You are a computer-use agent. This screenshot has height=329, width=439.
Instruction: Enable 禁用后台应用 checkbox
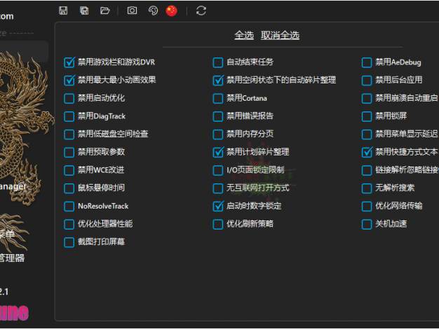(367, 80)
